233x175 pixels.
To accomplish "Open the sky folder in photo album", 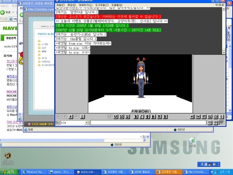I will tap(44, 51).
